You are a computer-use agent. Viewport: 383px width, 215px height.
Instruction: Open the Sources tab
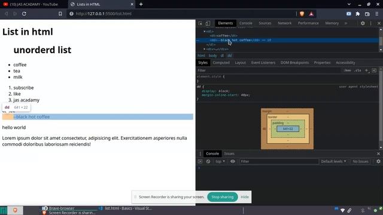(x=265, y=23)
